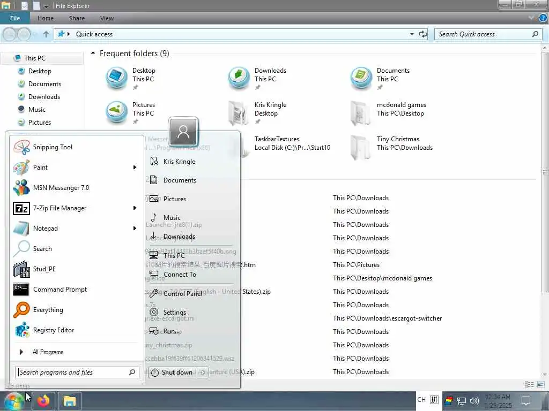Open Downloads frequent folder icon

pos(239,78)
